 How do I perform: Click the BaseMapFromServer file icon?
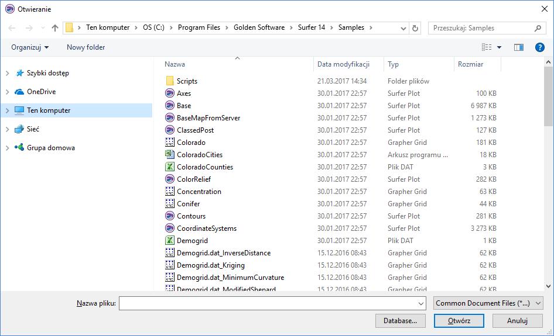coord(170,118)
